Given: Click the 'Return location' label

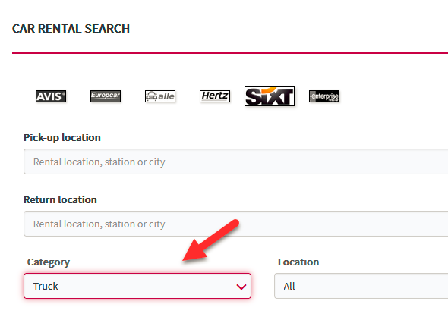Looking at the screenshot, I should [60, 200].
